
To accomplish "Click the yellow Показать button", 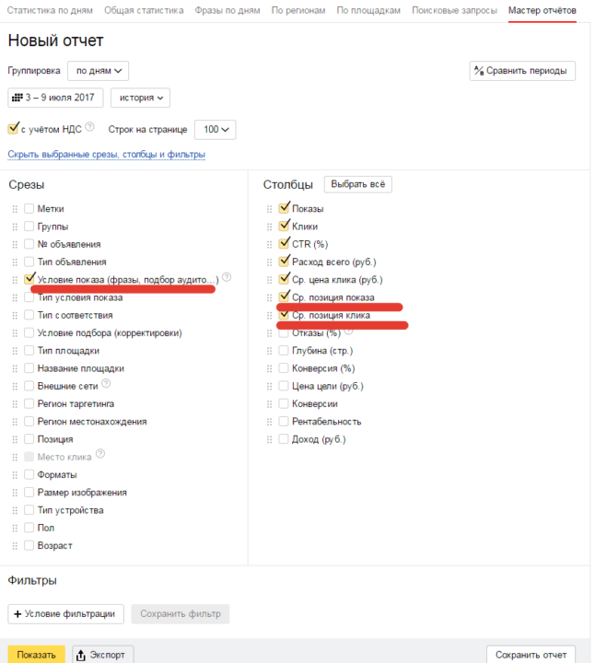I will tap(36, 655).
